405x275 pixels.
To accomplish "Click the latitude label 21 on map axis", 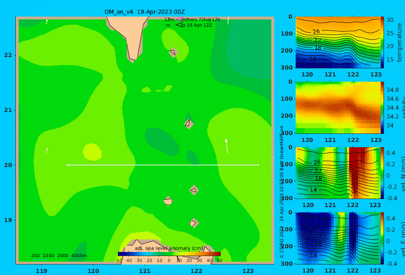I will coord(8,110).
